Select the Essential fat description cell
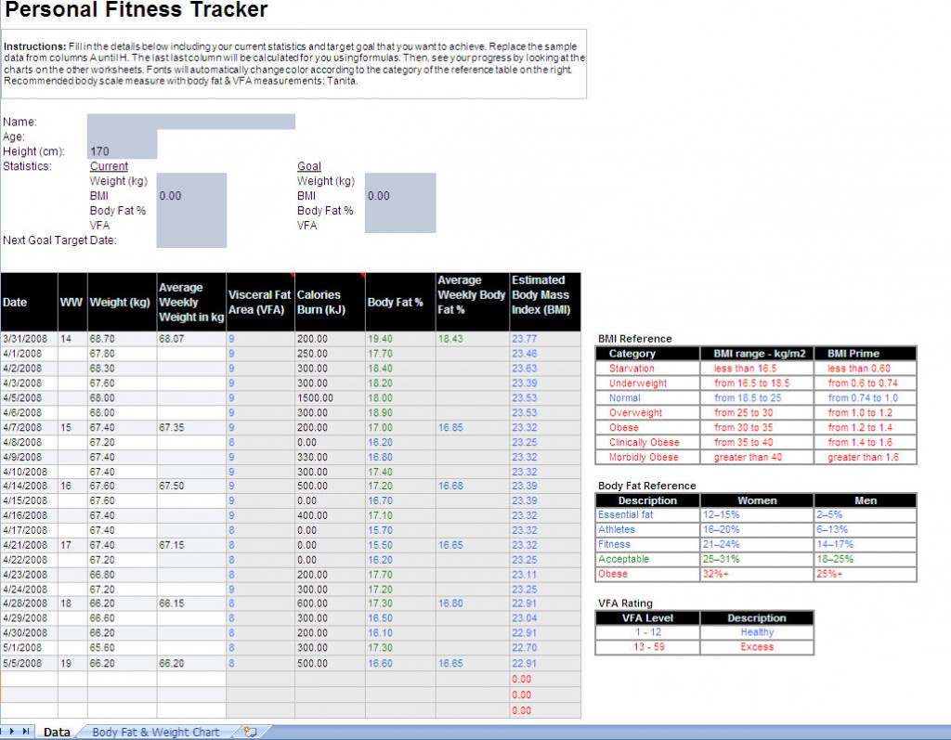The height and width of the screenshot is (740, 951). [647, 515]
